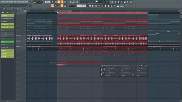182x102 pixels.
Task: Click the 0:45 time display
Action: coord(74,2)
